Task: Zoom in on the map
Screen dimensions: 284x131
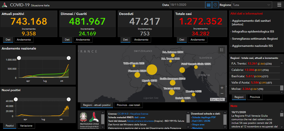Action: pyautogui.click(x=222, y=88)
